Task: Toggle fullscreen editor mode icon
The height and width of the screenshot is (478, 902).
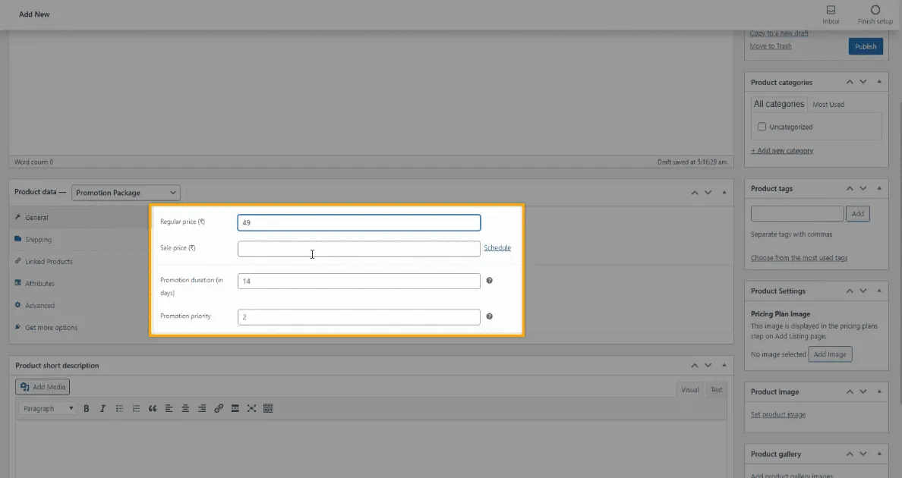Action: (x=251, y=408)
